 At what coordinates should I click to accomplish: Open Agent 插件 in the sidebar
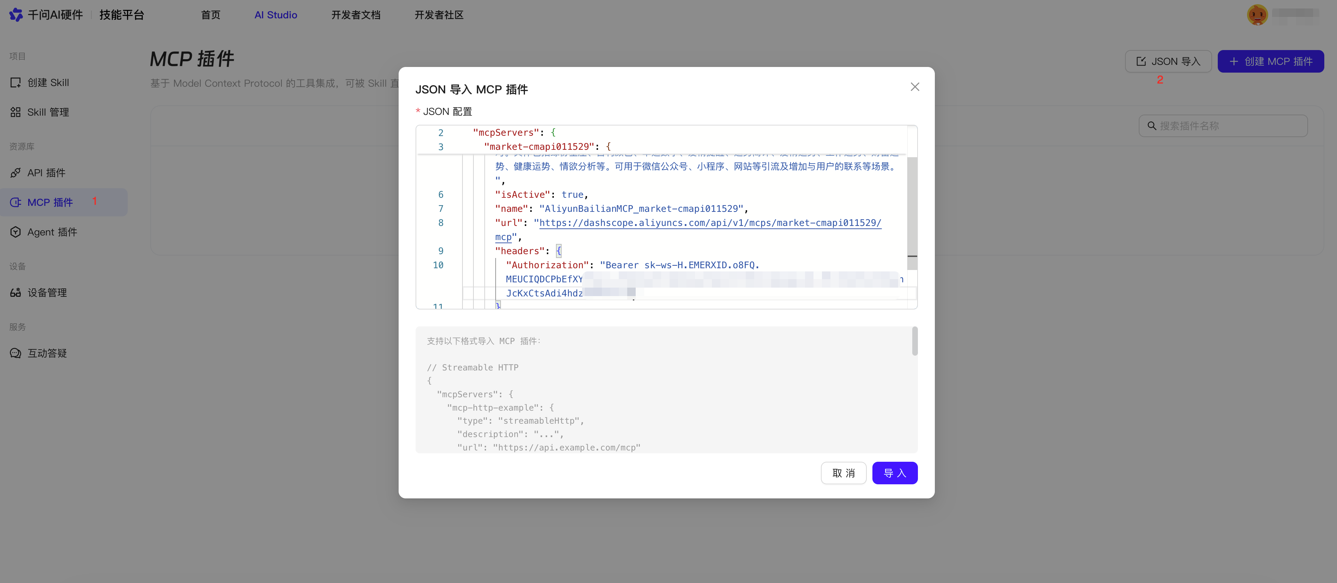(64, 232)
